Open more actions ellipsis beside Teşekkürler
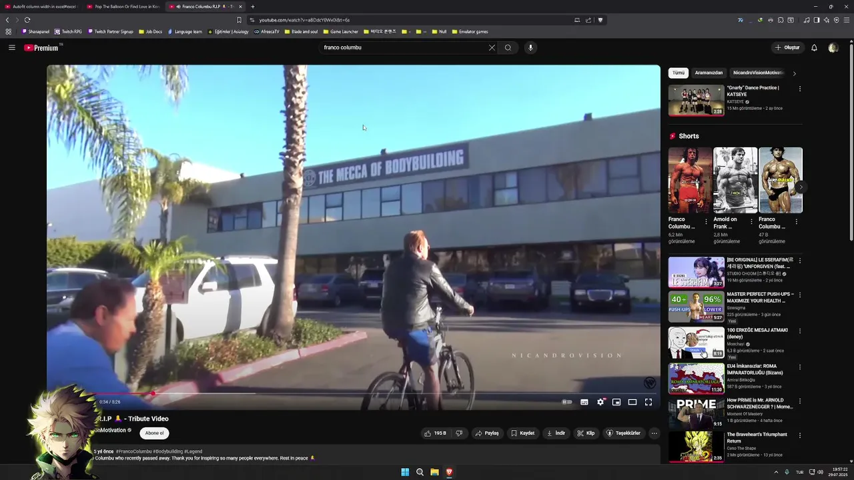This screenshot has height=480, width=854. click(x=655, y=433)
